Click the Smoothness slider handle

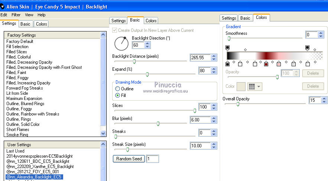(229, 38)
